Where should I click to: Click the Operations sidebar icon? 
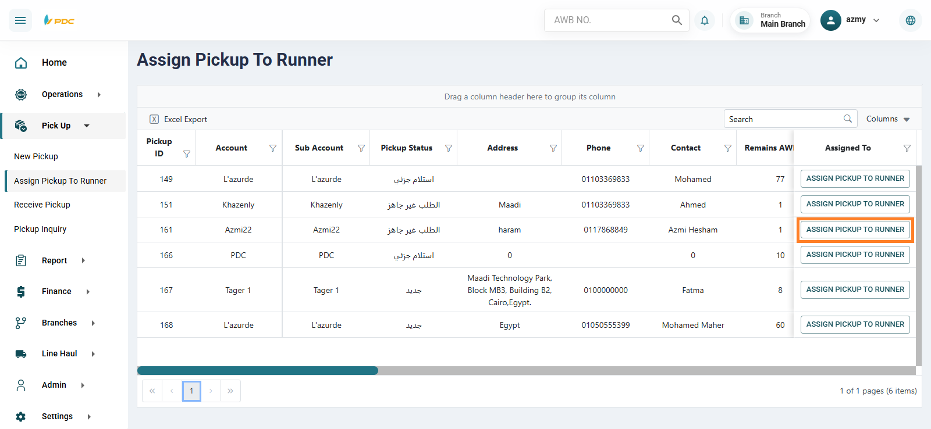[x=21, y=94]
